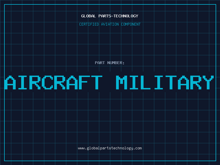Click the PART NUMBER: label

(110, 63)
